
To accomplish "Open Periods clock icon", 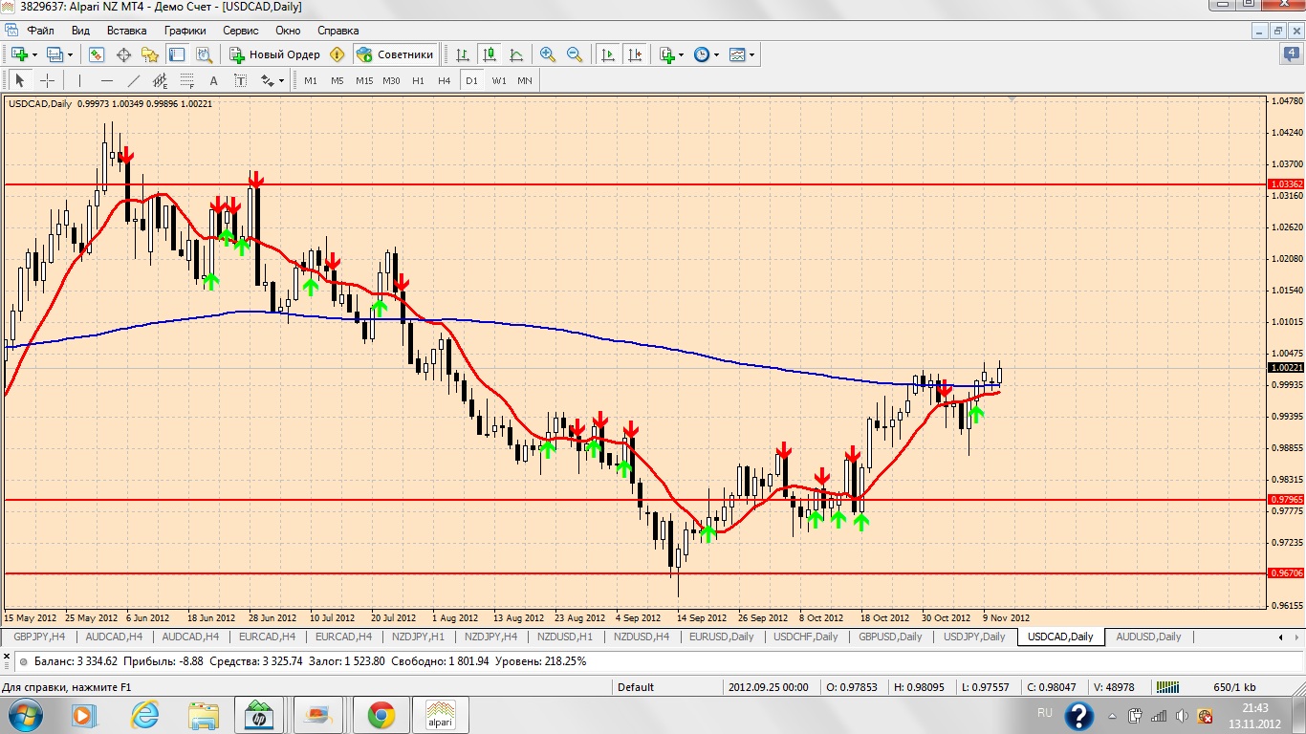I will click(x=701, y=54).
